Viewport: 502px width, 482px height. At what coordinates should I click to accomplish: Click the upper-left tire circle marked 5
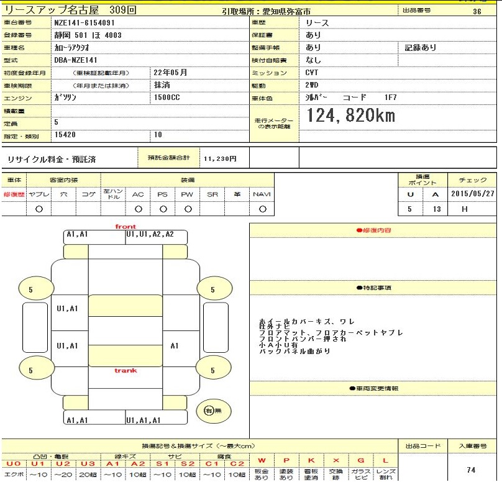tap(30, 289)
